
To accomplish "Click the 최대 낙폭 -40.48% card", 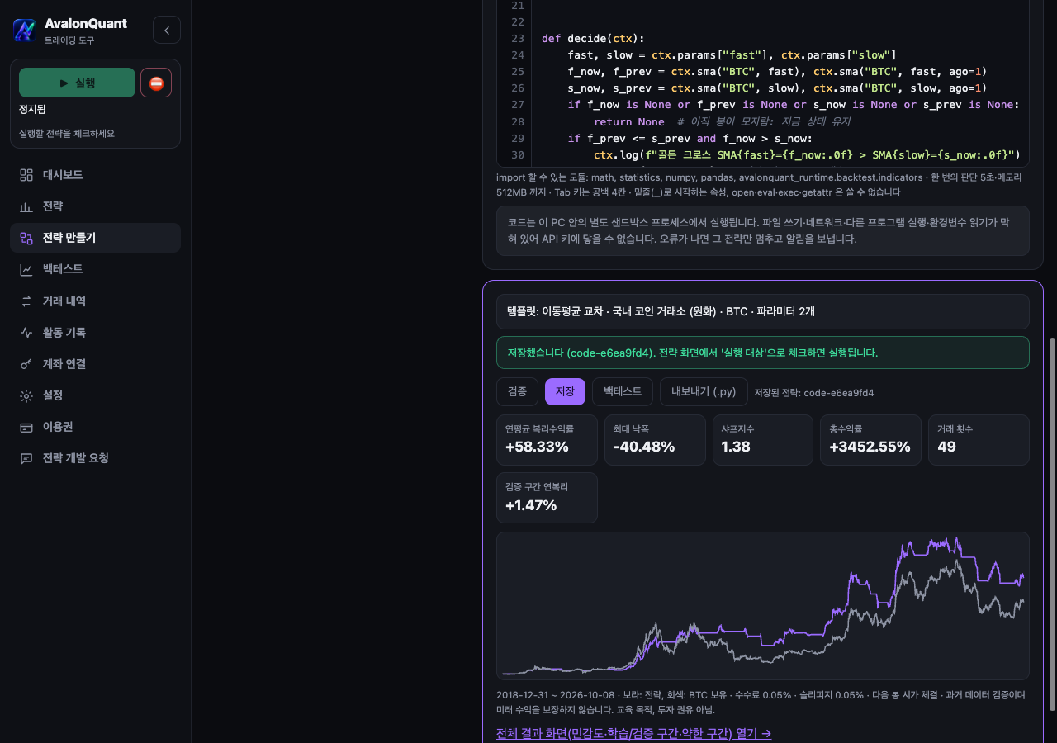I will point(655,440).
